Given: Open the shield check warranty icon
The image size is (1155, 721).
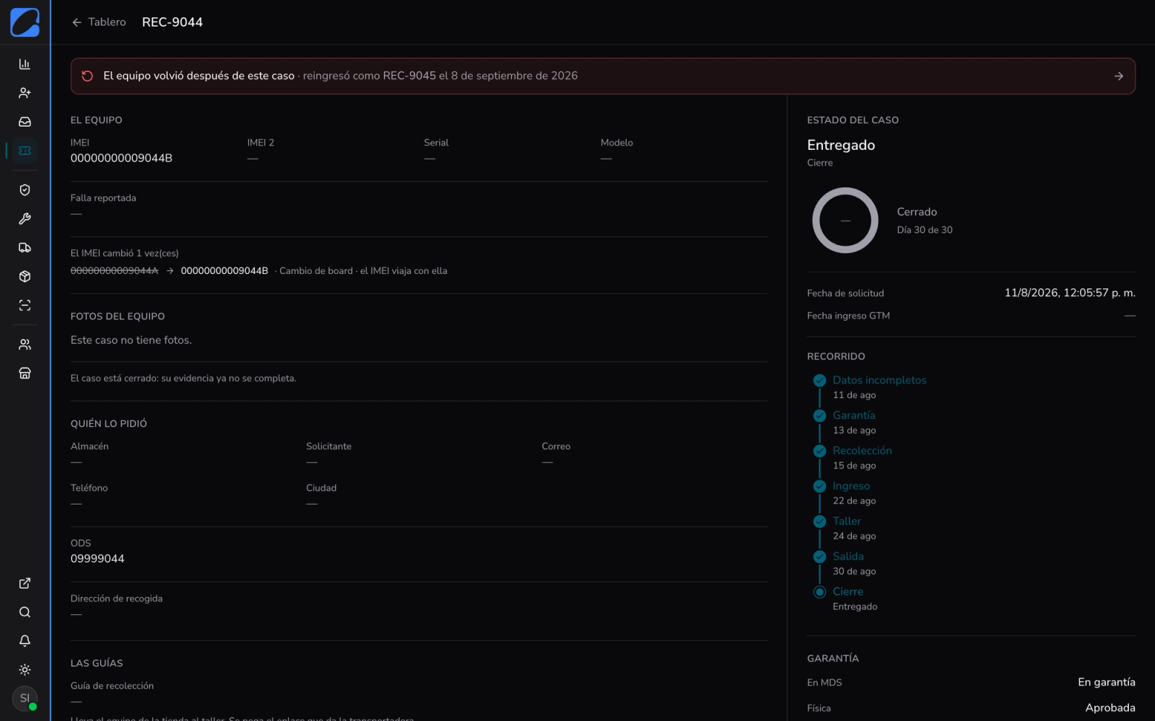Looking at the screenshot, I should [25, 190].
